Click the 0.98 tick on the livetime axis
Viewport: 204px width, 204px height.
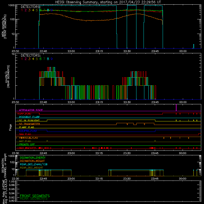pyautogui.click(x=12, y=185)
